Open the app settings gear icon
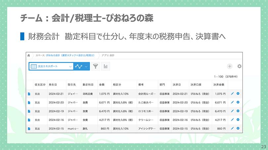This screenshot has width=268, height=150. 239,66
